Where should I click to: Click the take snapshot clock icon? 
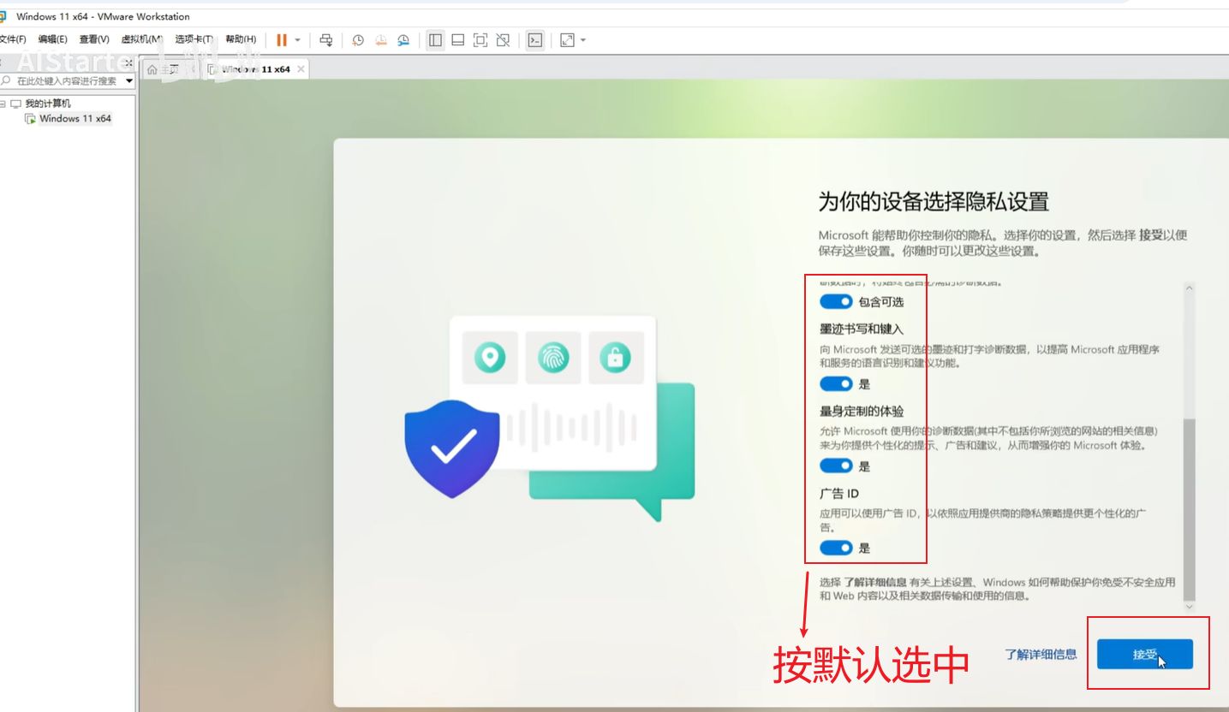[358, 40]
